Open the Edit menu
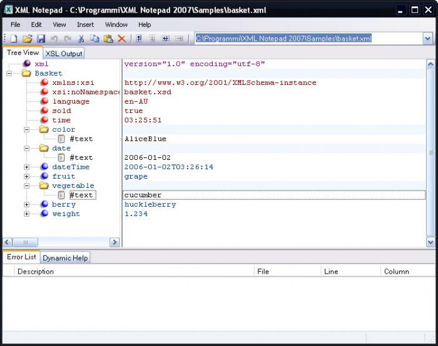Screen dimensions: 438x346 36,24
